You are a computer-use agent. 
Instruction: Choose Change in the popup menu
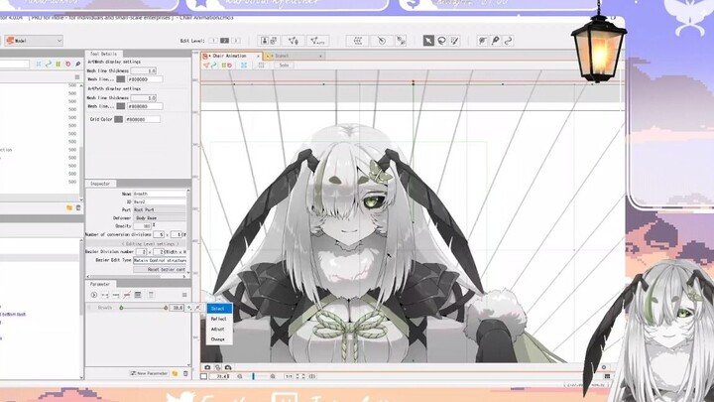point(219,339)
